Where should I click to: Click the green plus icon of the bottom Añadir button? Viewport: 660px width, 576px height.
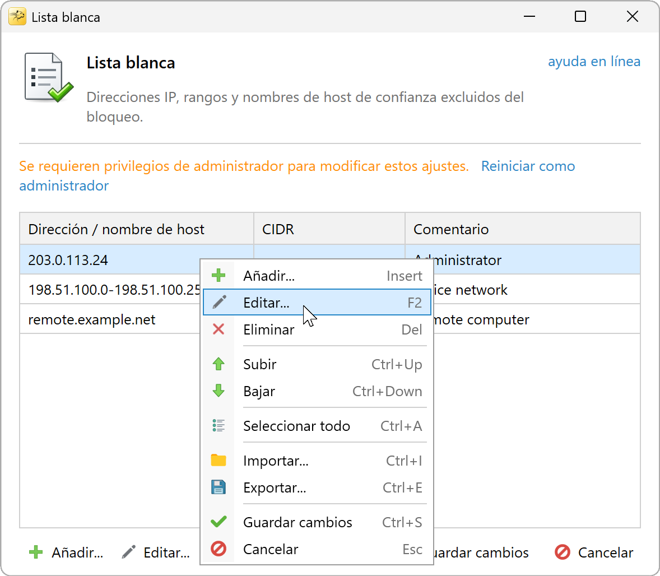tap(36, 552)
